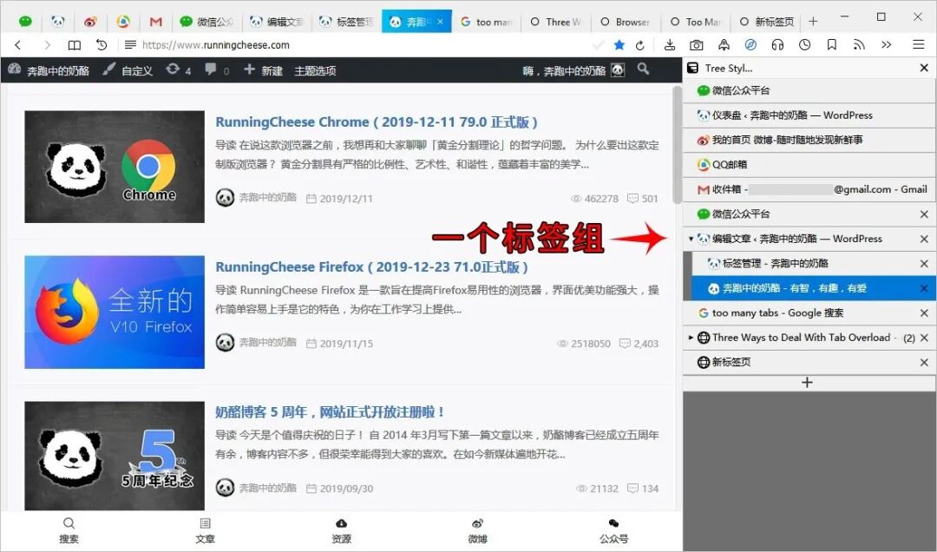The height and width of the screenshot is (552, 937).
Task: Switch to the Three W top tab
Action: point(556,22)
